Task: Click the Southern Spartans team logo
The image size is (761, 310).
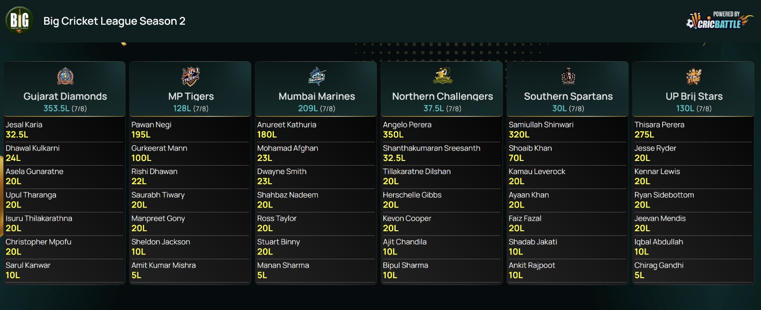Action: coord(568,76)
